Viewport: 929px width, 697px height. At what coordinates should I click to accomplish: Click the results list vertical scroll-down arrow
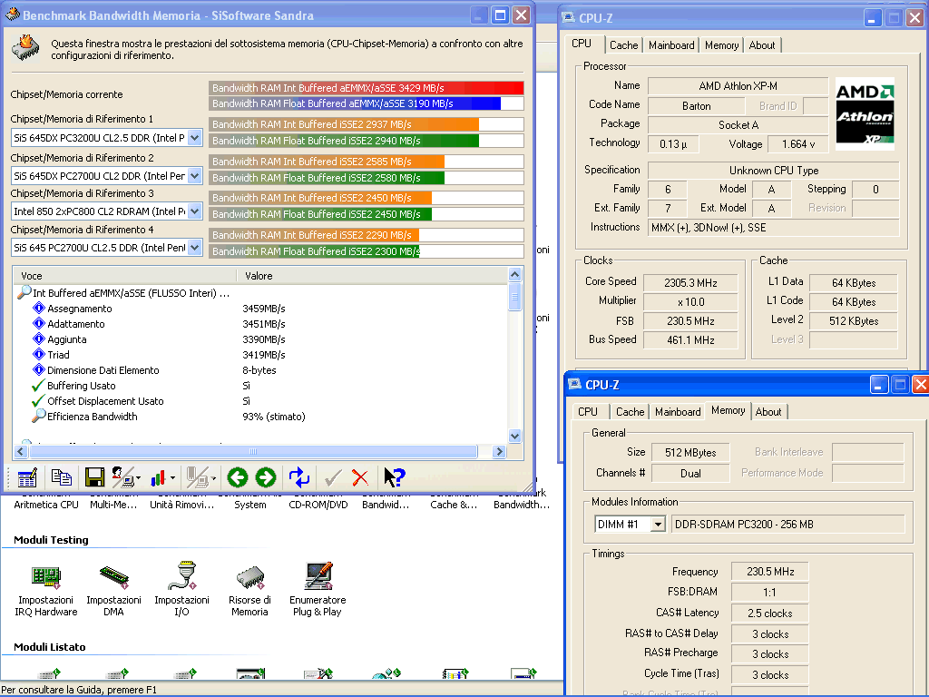point(514,437)
